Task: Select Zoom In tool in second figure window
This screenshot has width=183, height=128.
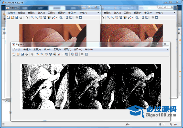Action: tap(108, 17)
